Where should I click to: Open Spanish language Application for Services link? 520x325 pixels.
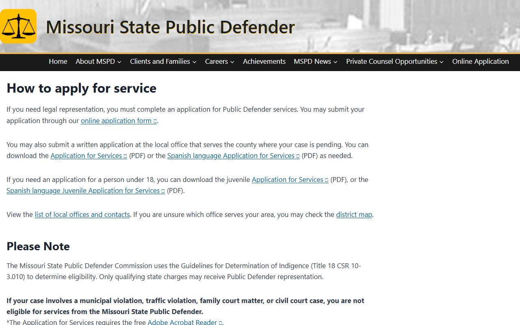tap(233, 156)
